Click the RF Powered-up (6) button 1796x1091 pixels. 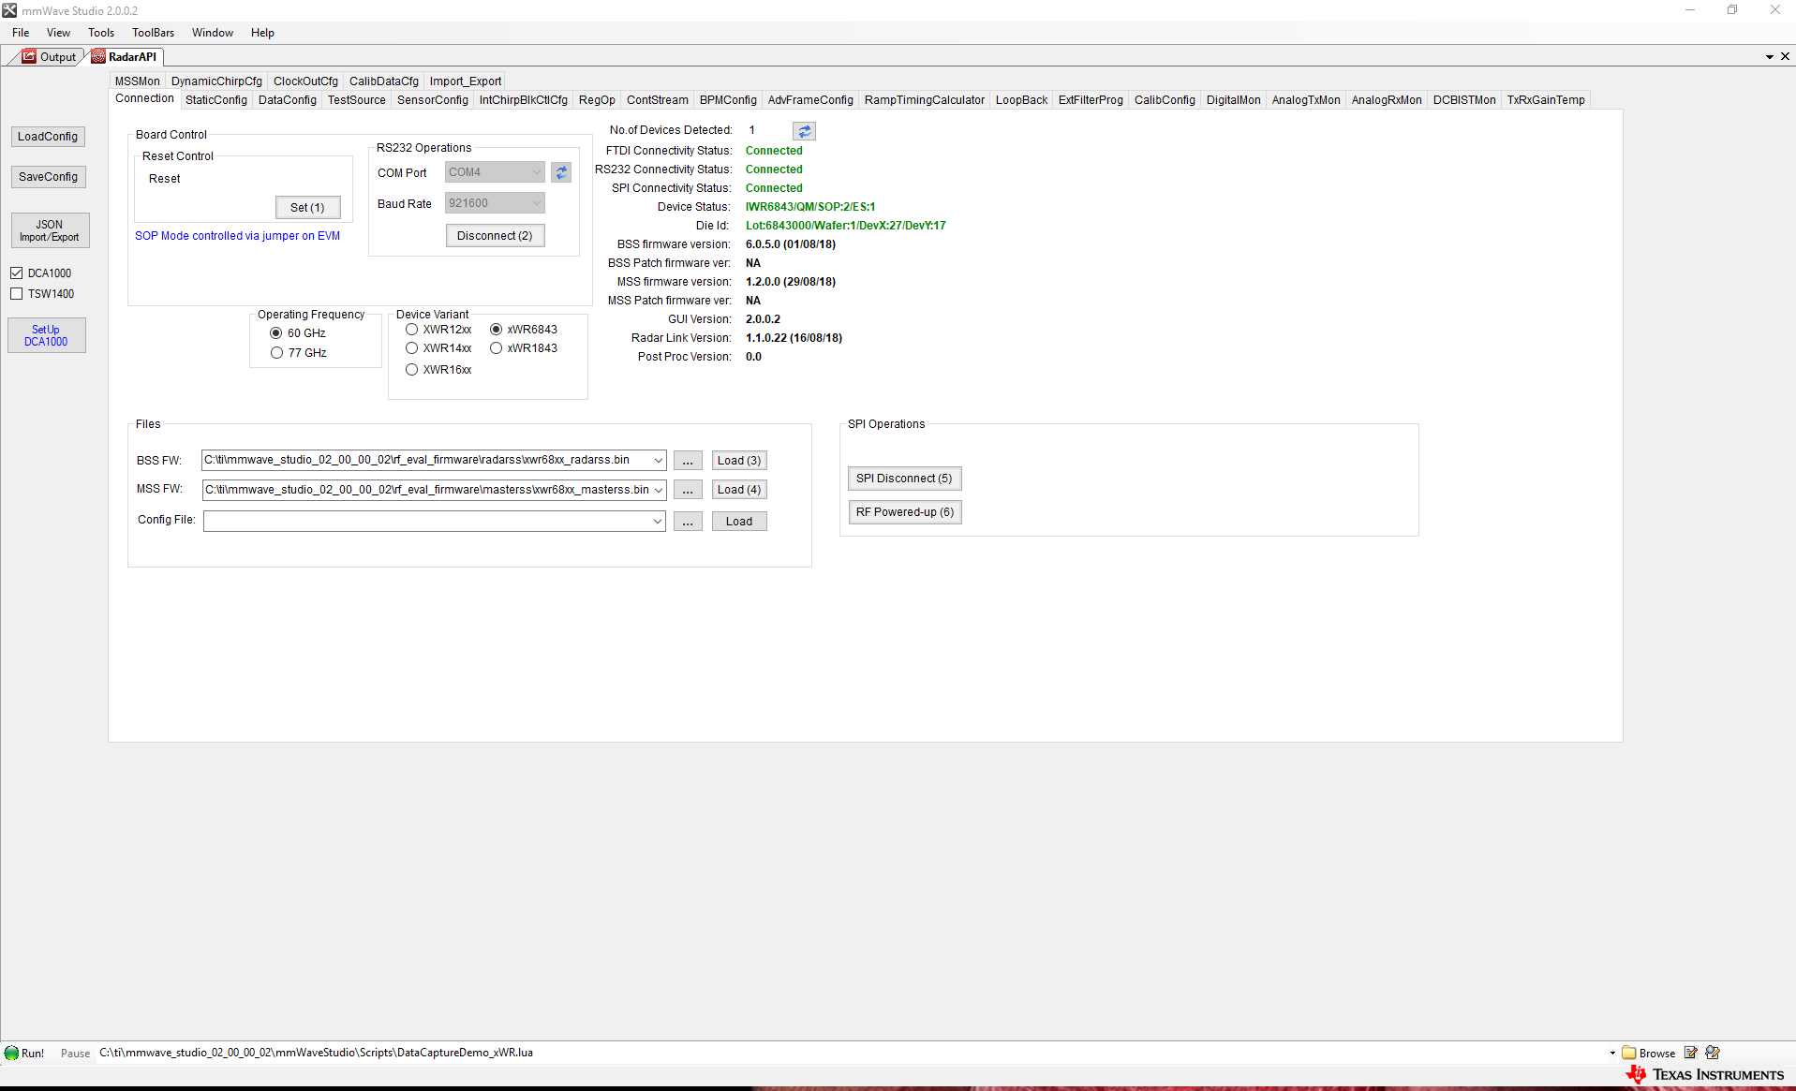pyautogui.click(x=904, y=512)
